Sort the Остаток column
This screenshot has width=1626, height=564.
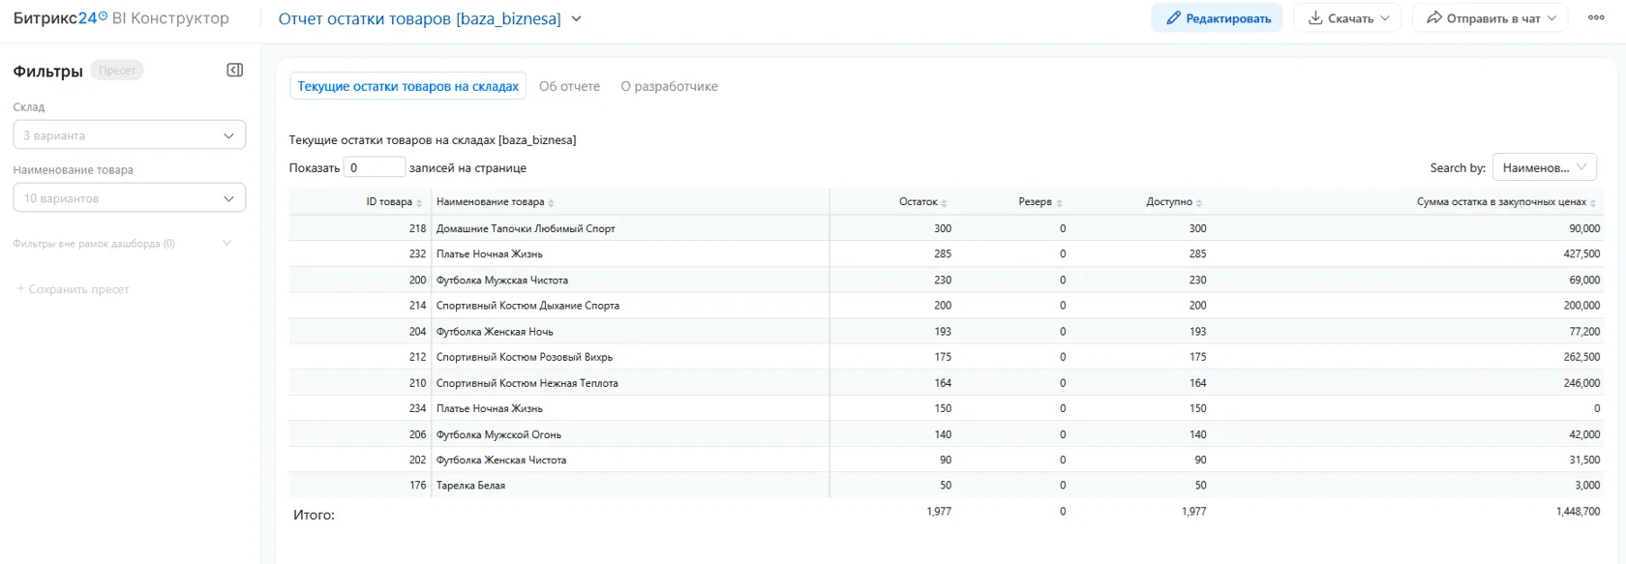tap(944, 203)
